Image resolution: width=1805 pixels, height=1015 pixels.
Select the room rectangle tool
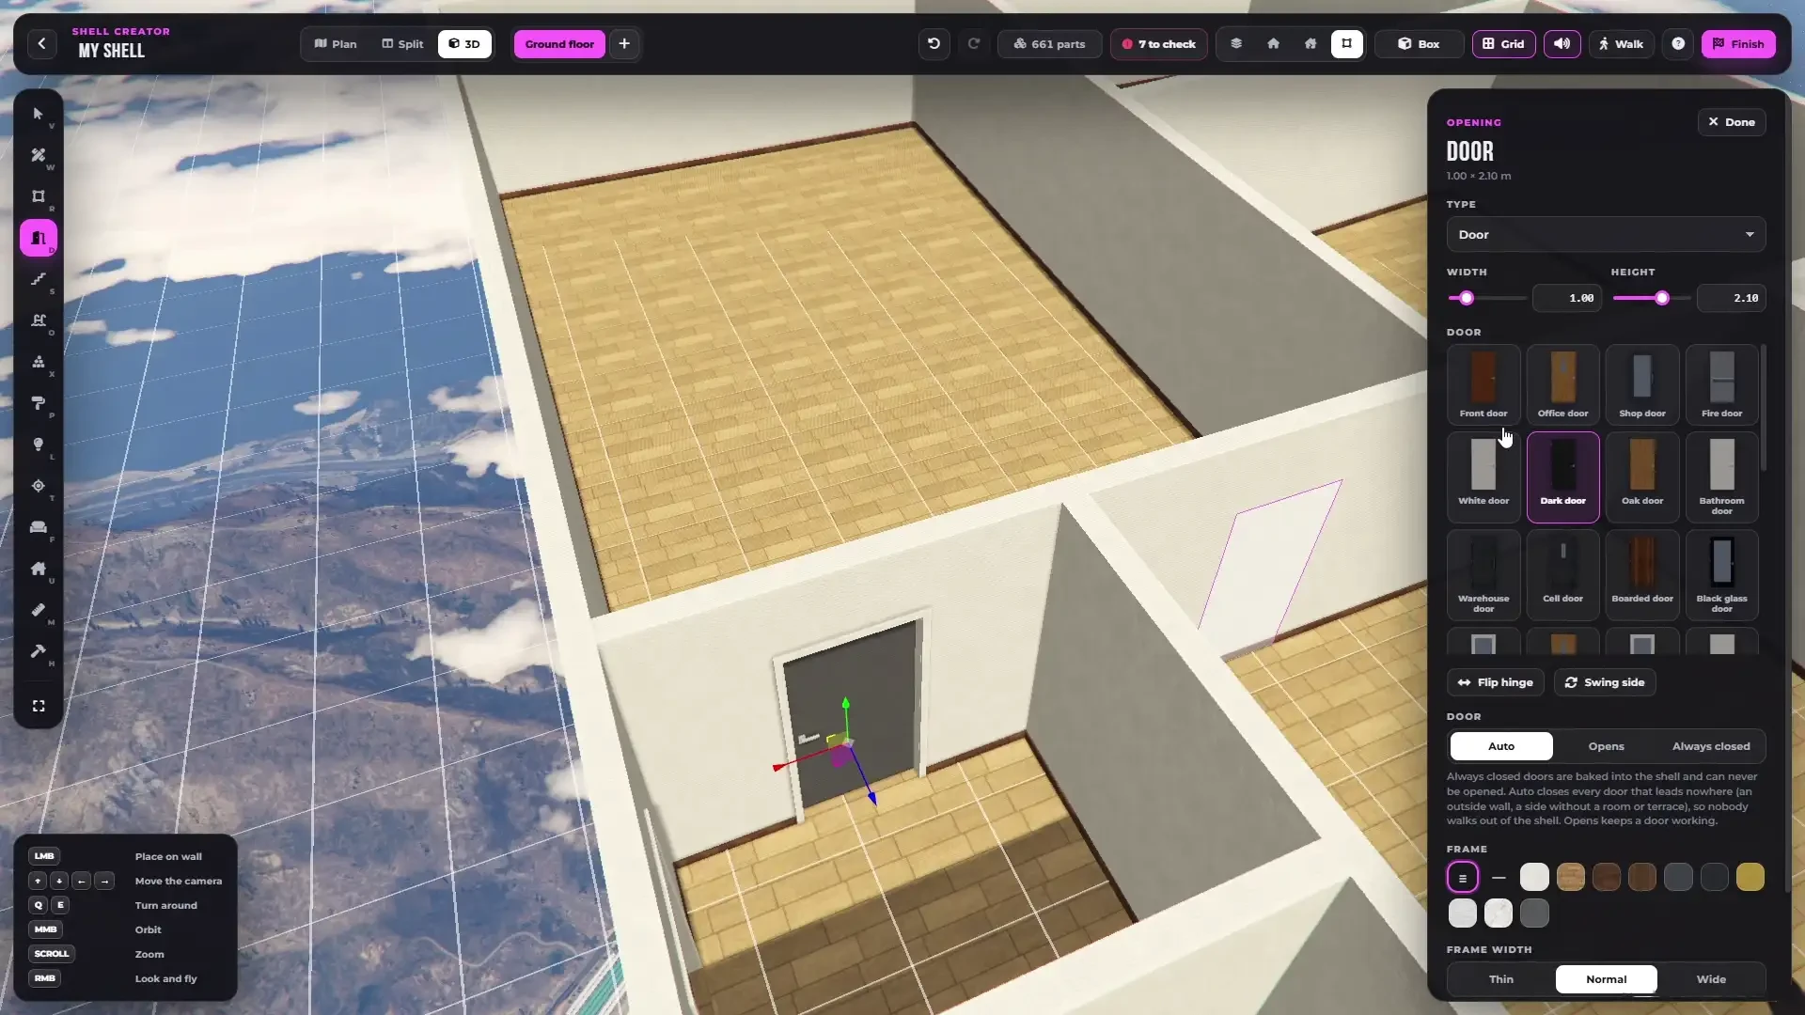click(x=39, y=196)
